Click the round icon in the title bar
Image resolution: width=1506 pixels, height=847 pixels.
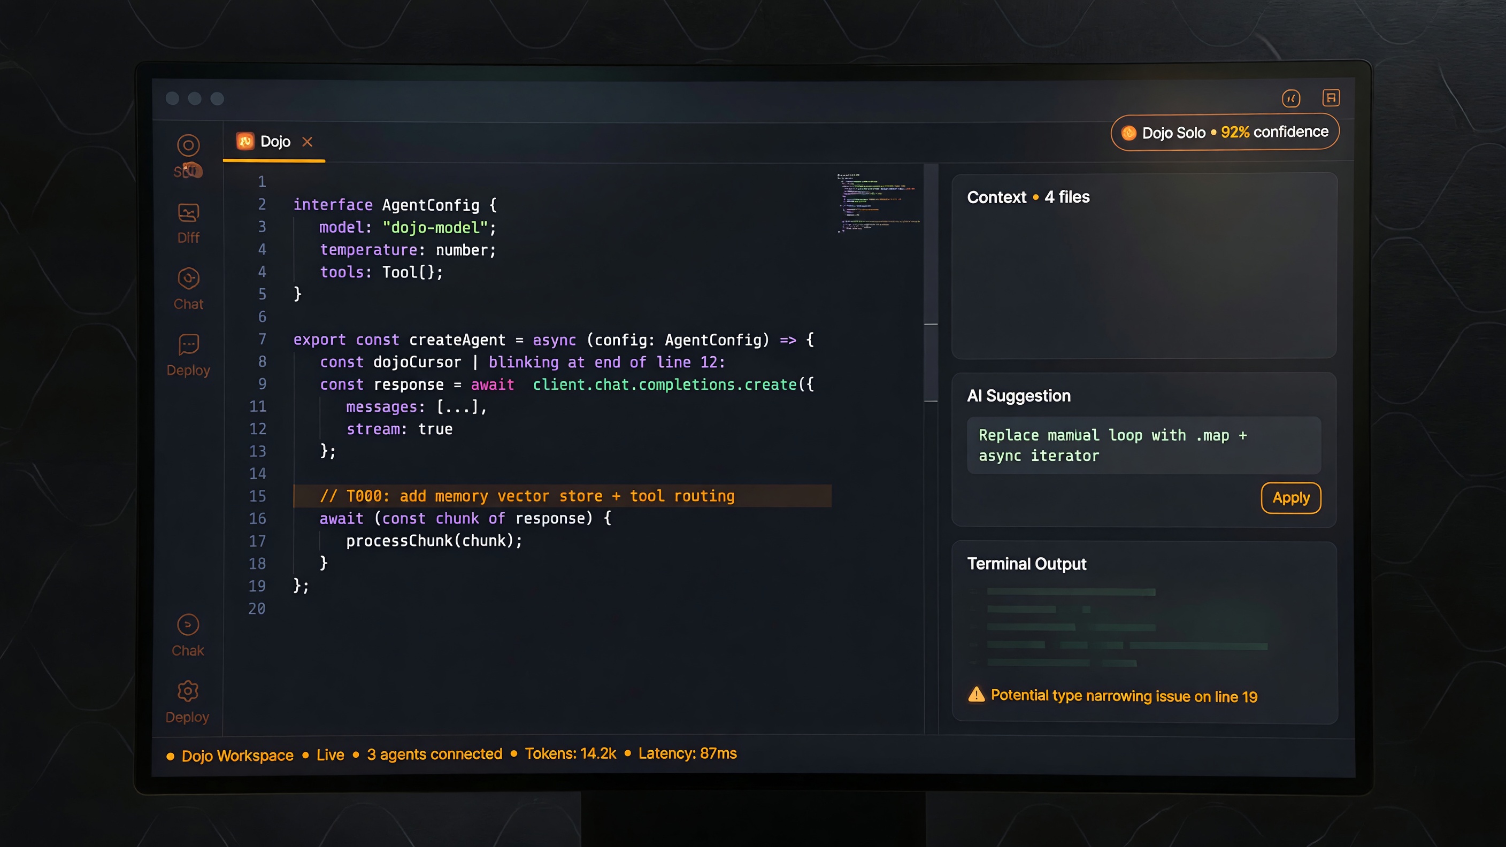[x=1291, y=98]
